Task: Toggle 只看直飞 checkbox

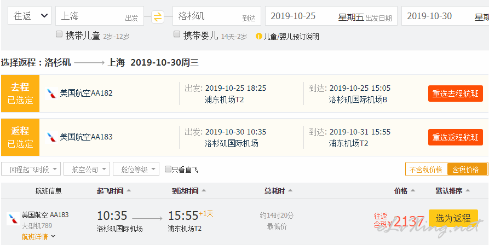Action: (168, 169)
